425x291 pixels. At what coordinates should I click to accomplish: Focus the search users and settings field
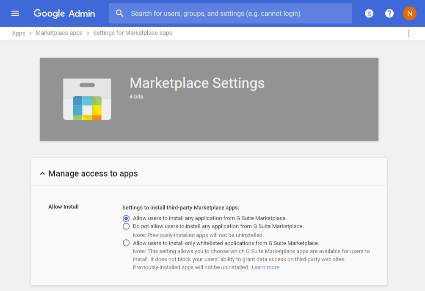click(x=230, y=13)
